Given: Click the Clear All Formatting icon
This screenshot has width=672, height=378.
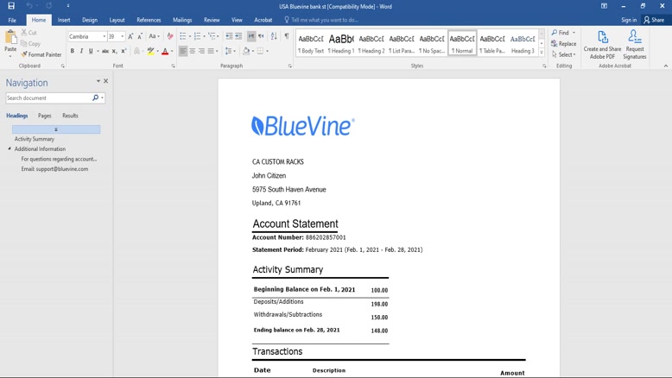Looking at the screenshot, I should click(x=170, y=36).
